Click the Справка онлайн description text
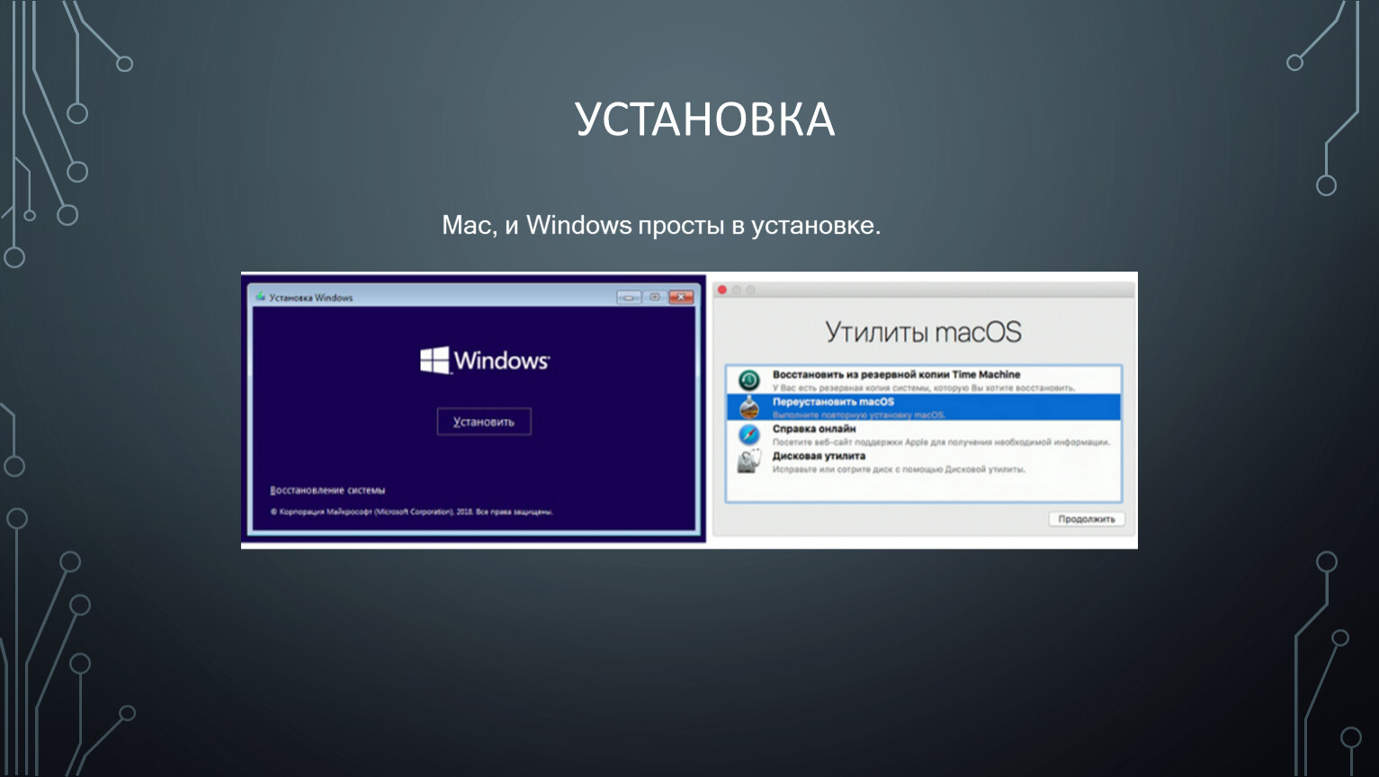The width and height of the screenshot is (1379, 777). pos(941,442)
